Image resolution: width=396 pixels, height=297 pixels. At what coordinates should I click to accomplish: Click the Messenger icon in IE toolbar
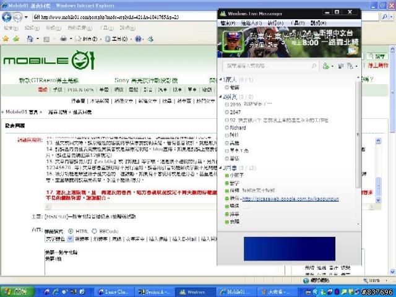coord(150,39)
